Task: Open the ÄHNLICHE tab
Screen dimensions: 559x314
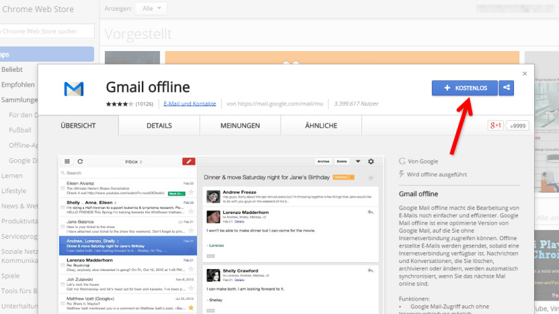Action: coord(321,125)
